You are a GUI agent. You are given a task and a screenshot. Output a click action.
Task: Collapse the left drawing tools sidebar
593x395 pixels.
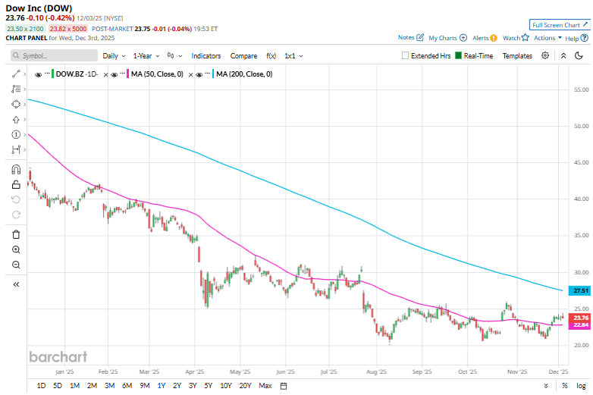[x=16, y=284]
